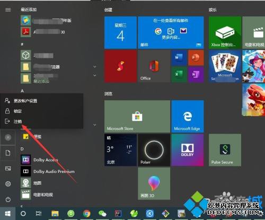Open the witch bubble game tile
The image size is (265, 220).
tap(254, 66)
